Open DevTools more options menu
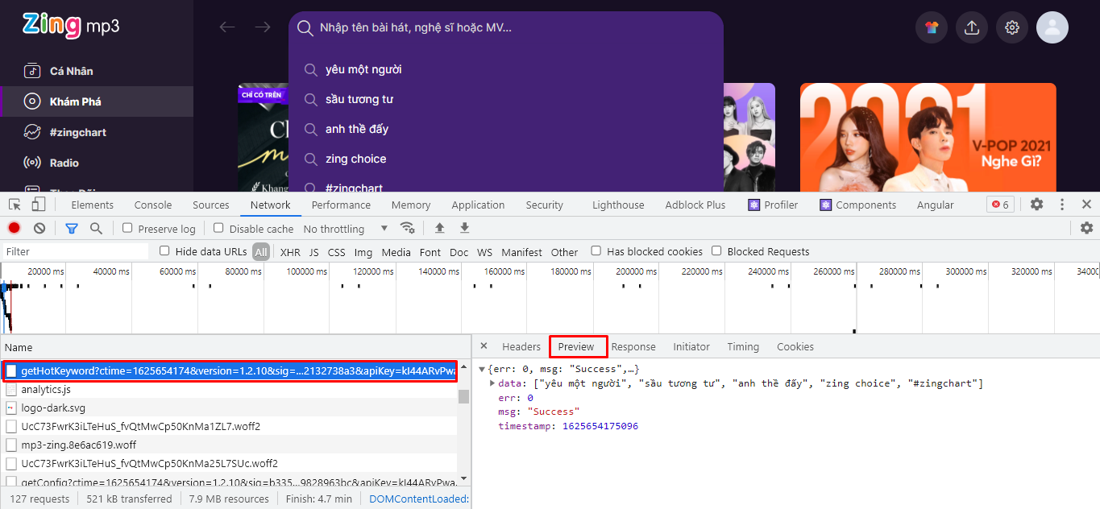Viewport: 1100px width, 509px height. coord(1062,205)
